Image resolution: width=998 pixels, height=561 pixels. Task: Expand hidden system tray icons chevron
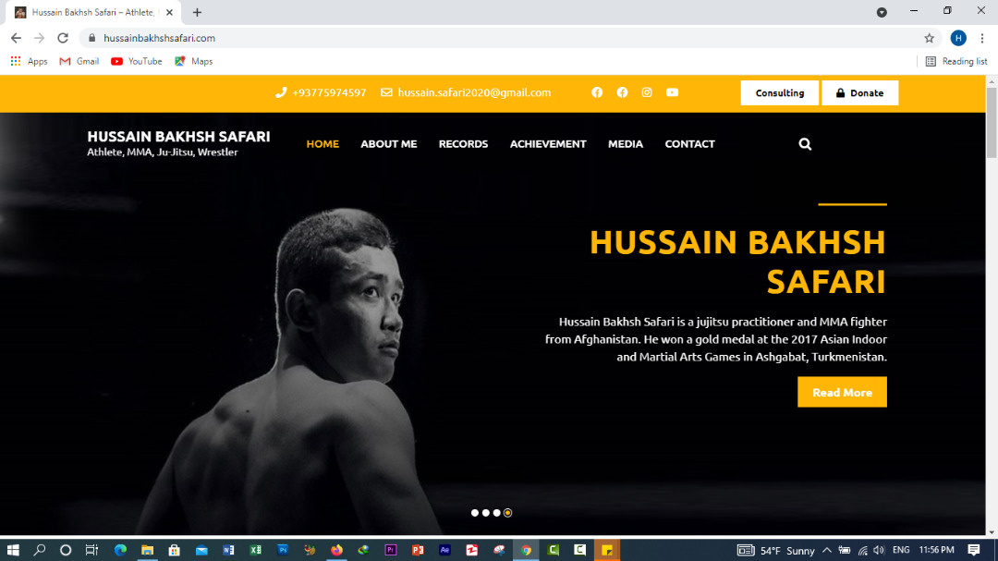coord(826,550)
